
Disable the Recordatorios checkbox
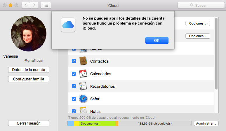click(74, 86)
